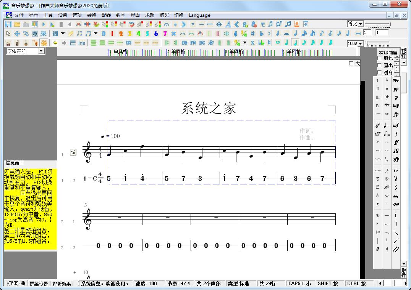Insert the sfp dynamic marking

coord(396,159)
